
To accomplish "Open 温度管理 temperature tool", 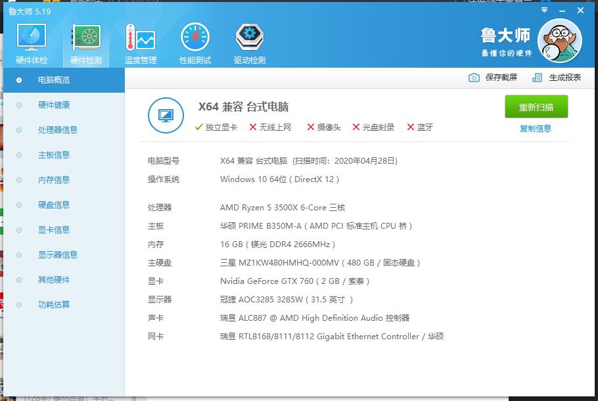I will point(140,41).
